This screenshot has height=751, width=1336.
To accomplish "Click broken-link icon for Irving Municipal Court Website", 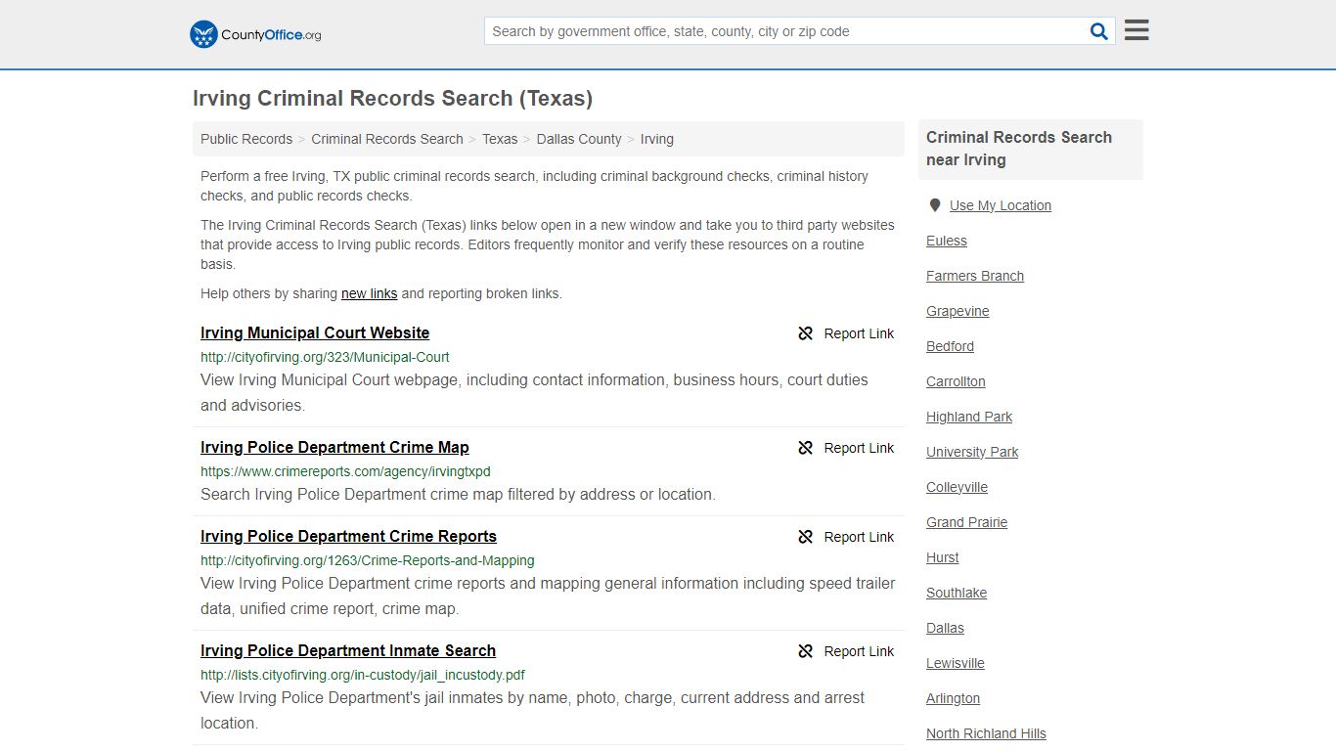I will (x=806, y=333).
